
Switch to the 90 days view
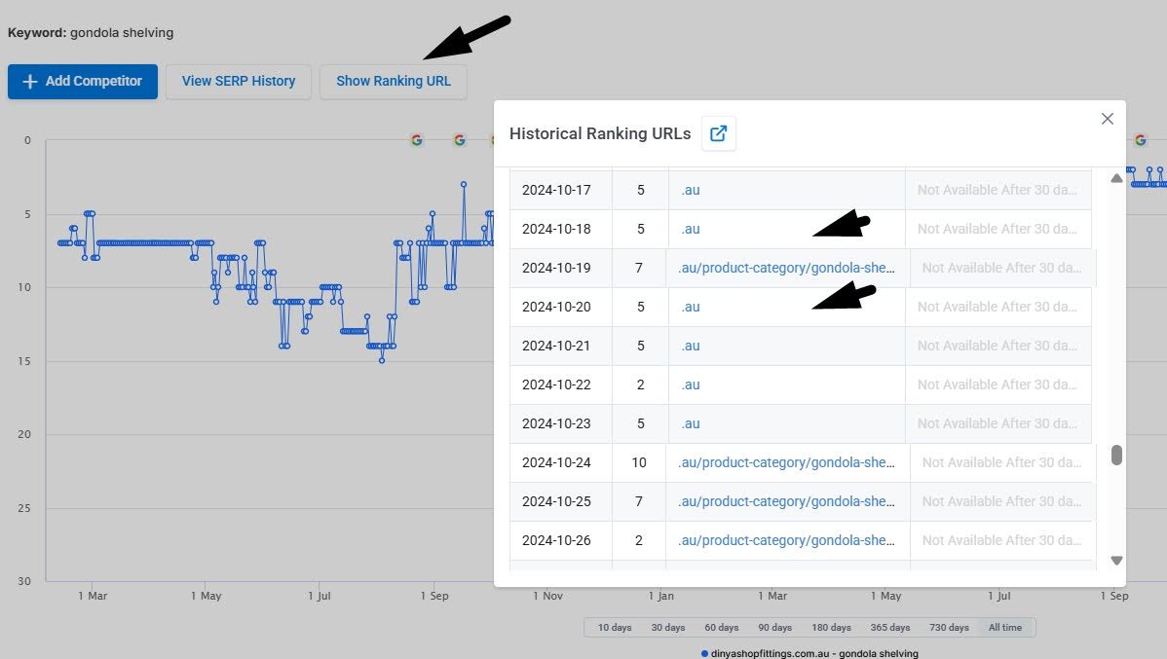(774, 627)
